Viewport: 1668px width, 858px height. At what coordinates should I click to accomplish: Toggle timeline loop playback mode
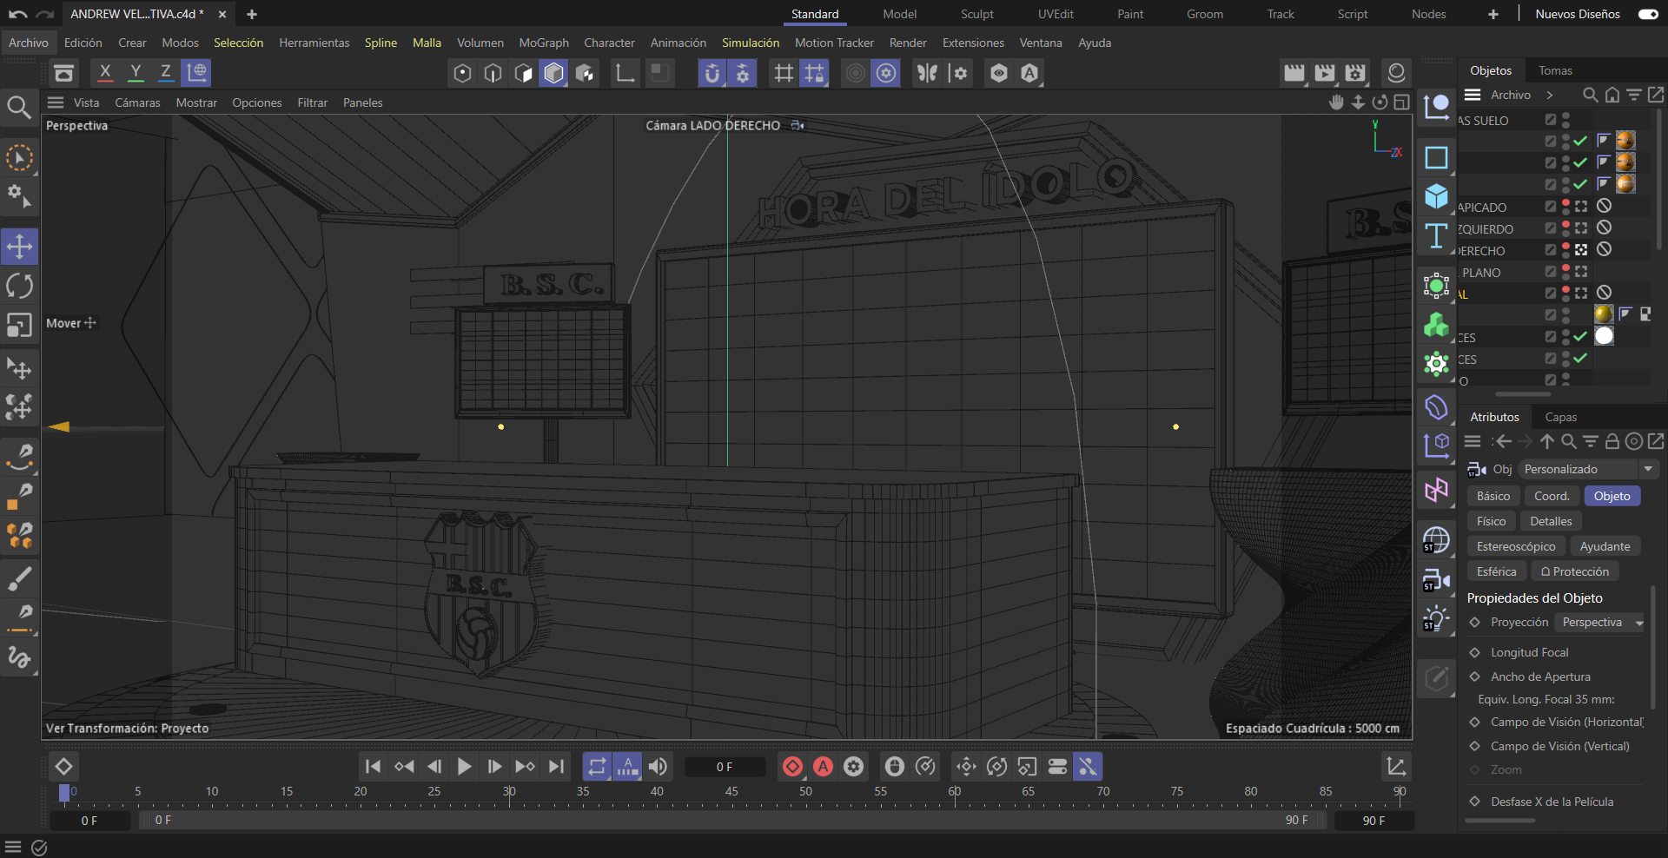(597, 766)
